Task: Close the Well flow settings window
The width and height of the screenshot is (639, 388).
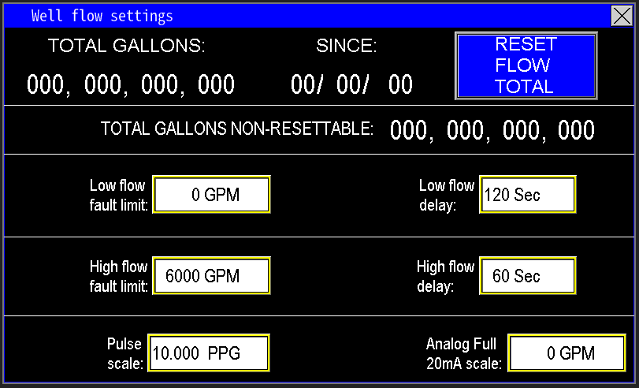Action: click(622, 16)
